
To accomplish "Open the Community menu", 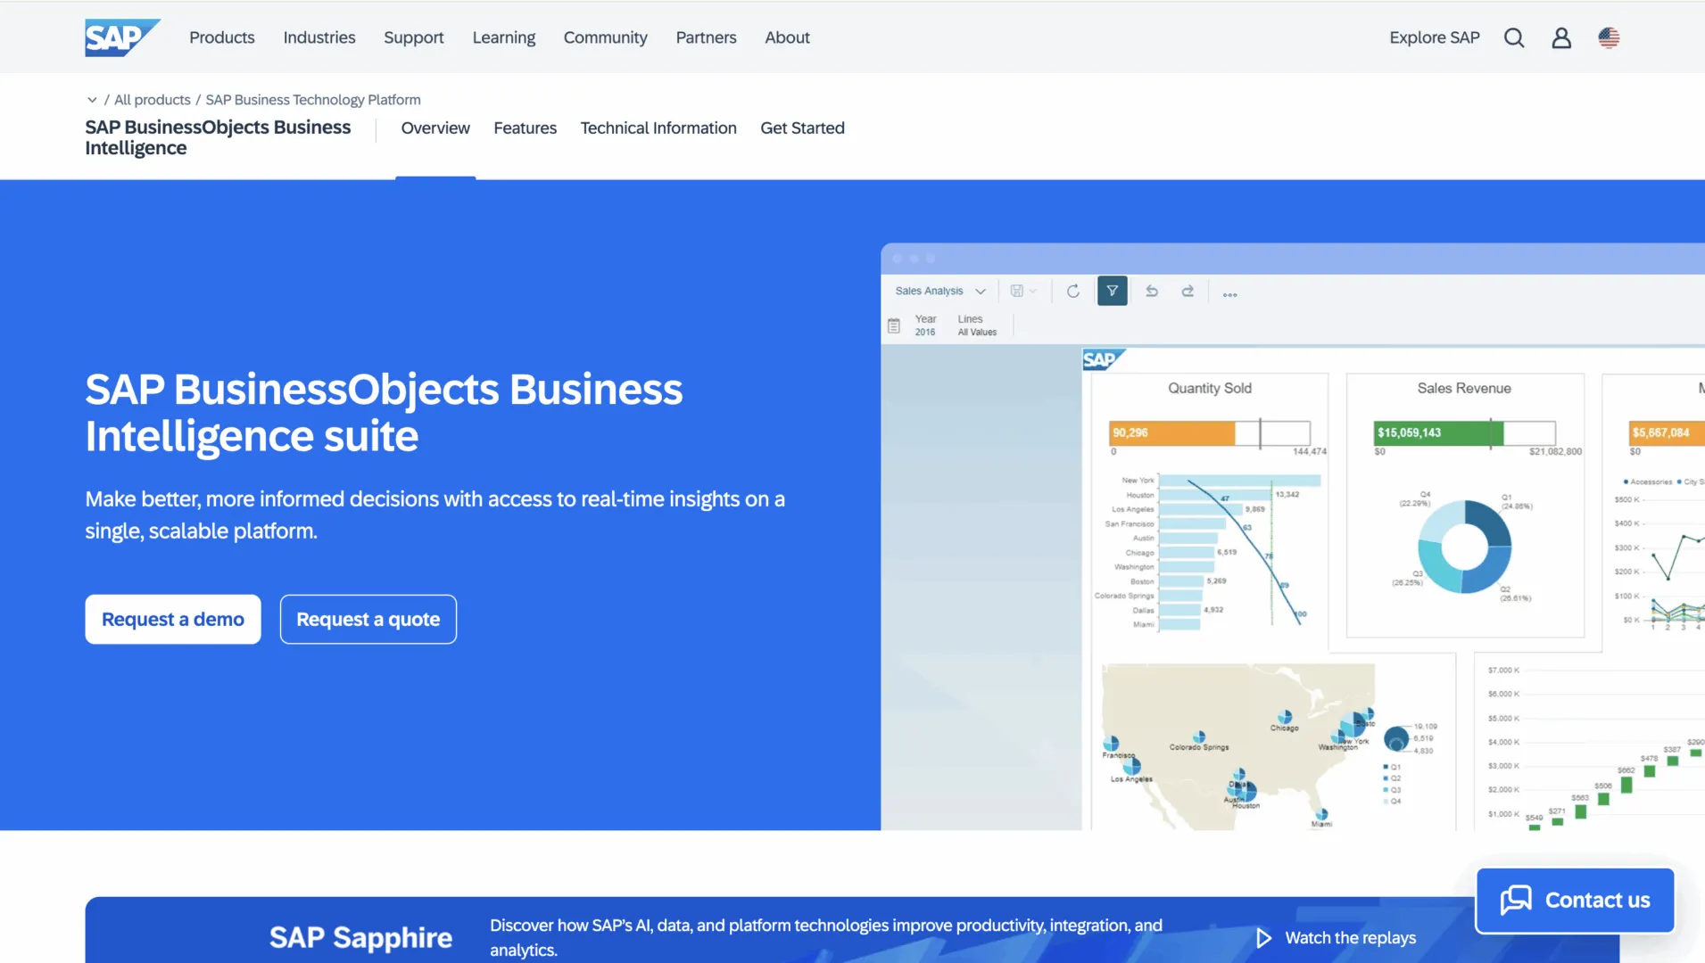I will pos(605,37).
